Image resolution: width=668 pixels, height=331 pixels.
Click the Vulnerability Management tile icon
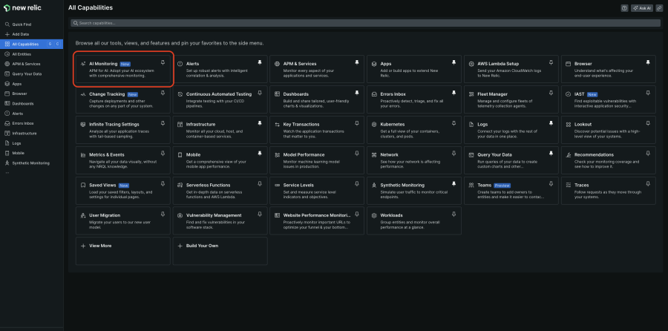(x=180, y=215)
